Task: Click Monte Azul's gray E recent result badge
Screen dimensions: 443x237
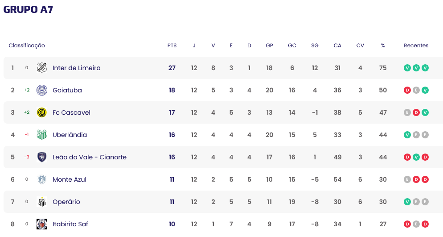Action: click(407, 179)
